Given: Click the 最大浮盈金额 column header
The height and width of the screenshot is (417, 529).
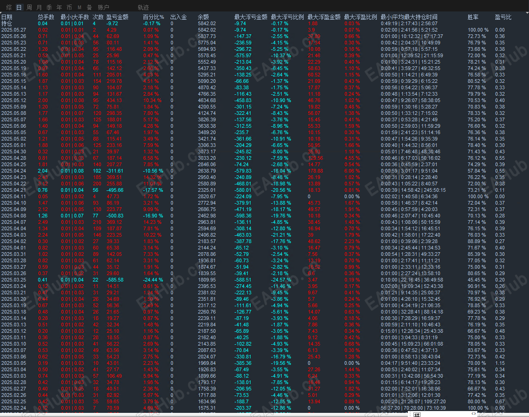Looking at the screenshot, I should click(x=324, y=17).
